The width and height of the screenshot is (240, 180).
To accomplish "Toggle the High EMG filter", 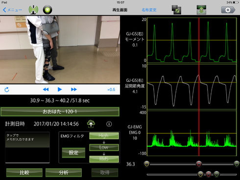I will (x=104, y=136).
